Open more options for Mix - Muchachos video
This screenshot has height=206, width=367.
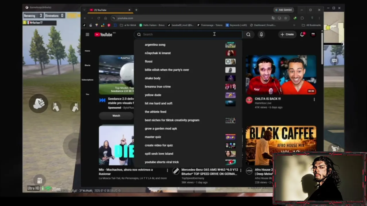[167, 171]
